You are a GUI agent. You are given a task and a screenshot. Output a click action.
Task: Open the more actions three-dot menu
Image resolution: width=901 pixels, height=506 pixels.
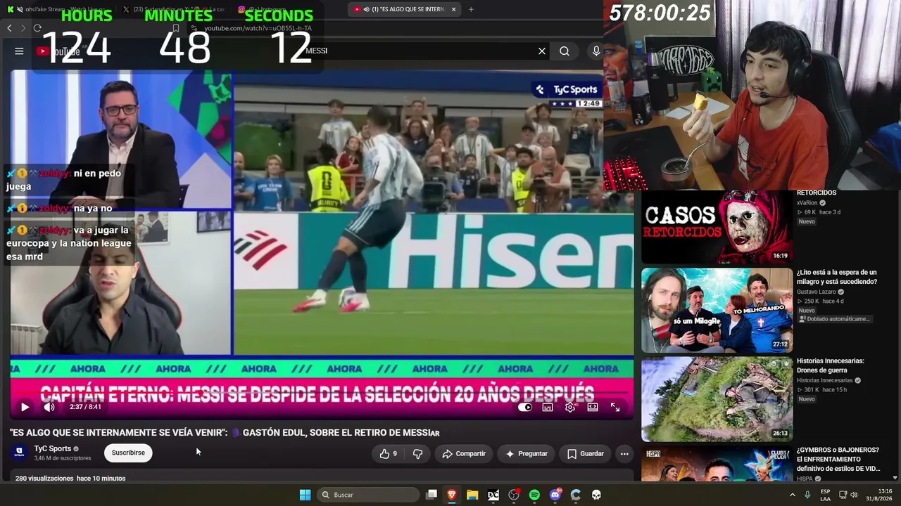pos(624,454)
